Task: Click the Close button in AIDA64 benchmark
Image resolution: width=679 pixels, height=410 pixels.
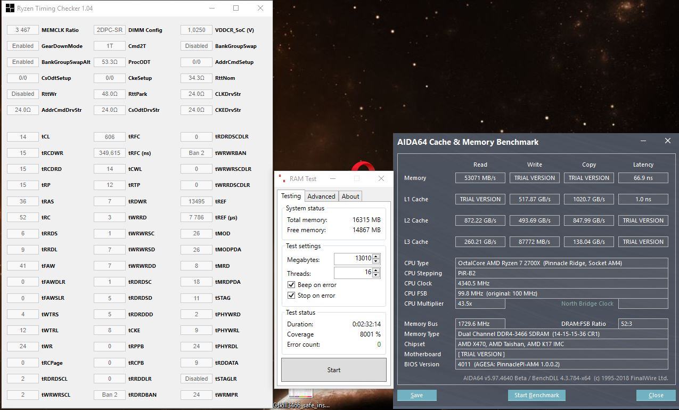Action: click(656, 395)
